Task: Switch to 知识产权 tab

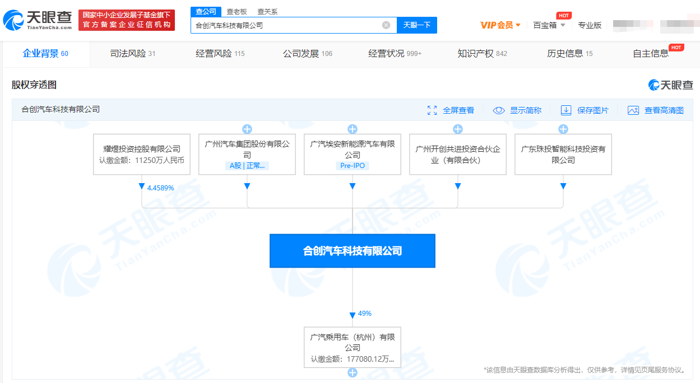Action: point(482,54)
